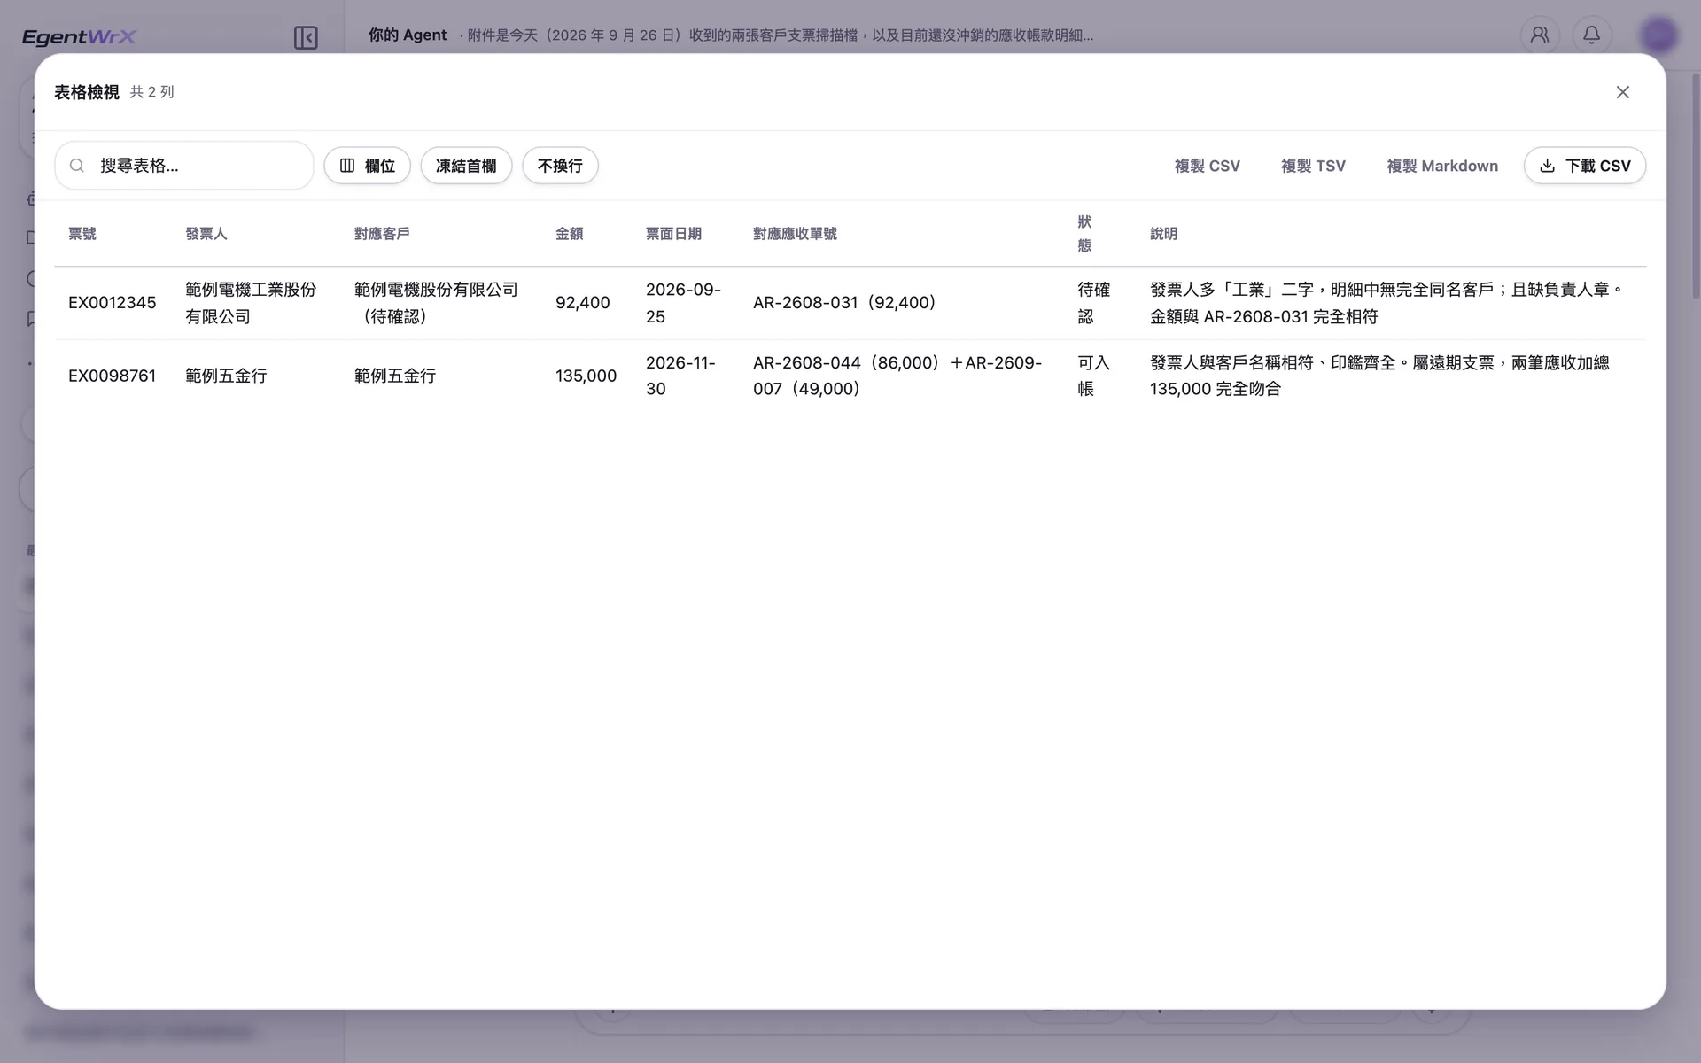Toggle 不換行 no-wrap mode

click(560, 166)
